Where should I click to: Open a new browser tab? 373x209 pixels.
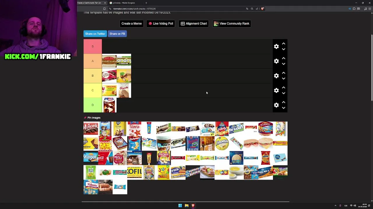[146, 3]
